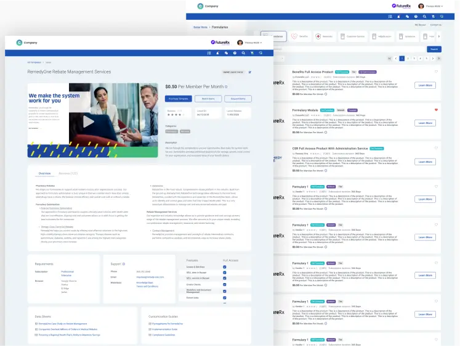
Task: Click the Watch Demo button
Action: 208,99
